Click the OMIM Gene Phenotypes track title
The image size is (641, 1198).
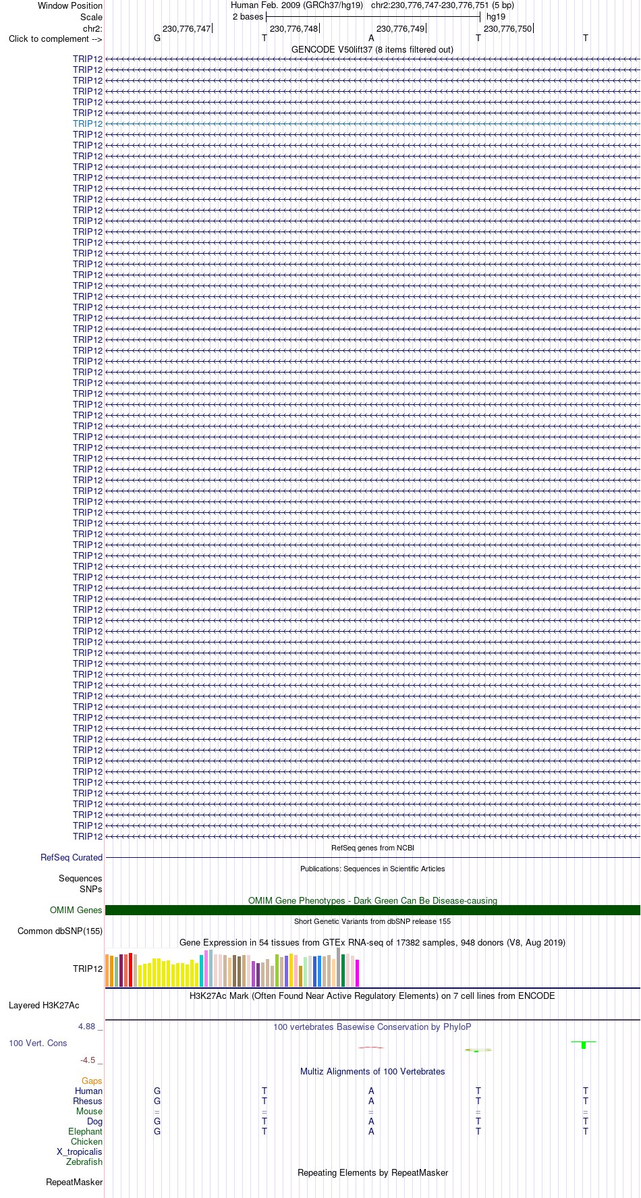coord(372,900)
